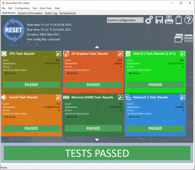The image size is (195, 170).
Task: Click Sound operations 71.188 Million
Action: coord(52,107)
